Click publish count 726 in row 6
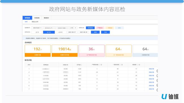The height and width of the screenshot is (103, 184). pyautogui.click(x=80, y=86)
